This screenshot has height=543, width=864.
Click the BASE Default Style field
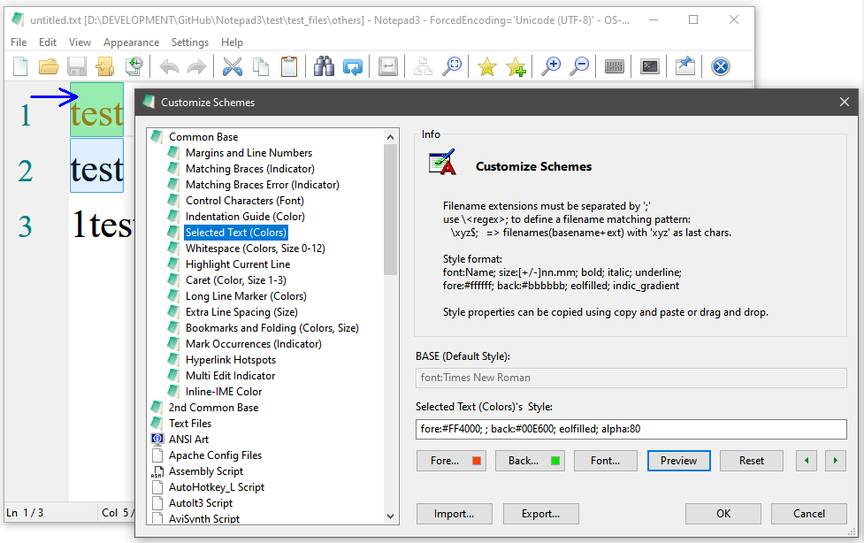click(x=631, y=378)
